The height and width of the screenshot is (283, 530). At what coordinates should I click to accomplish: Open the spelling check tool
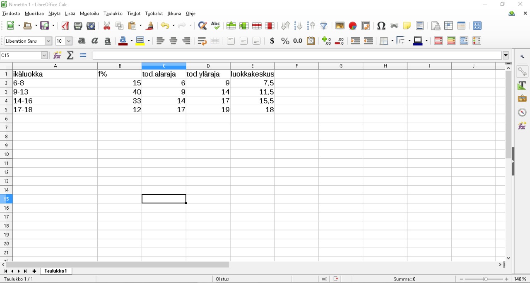[x=215, y=26]
